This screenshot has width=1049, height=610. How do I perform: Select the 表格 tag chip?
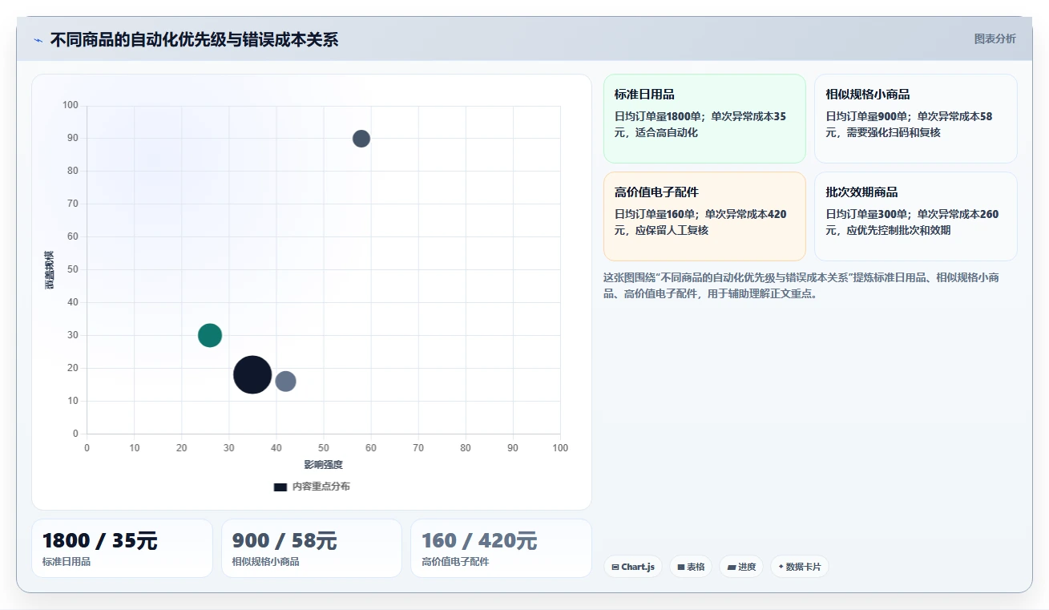(691, 567)
